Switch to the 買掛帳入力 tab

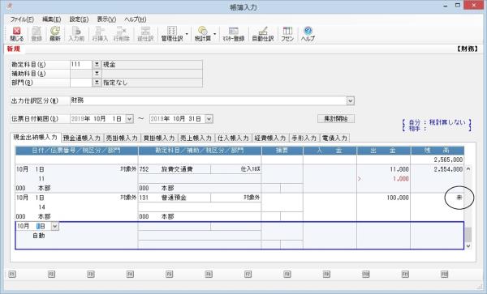[x=159, y=138]
